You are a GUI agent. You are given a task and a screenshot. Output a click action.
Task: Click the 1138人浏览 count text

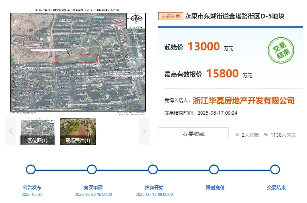(283, 135)
